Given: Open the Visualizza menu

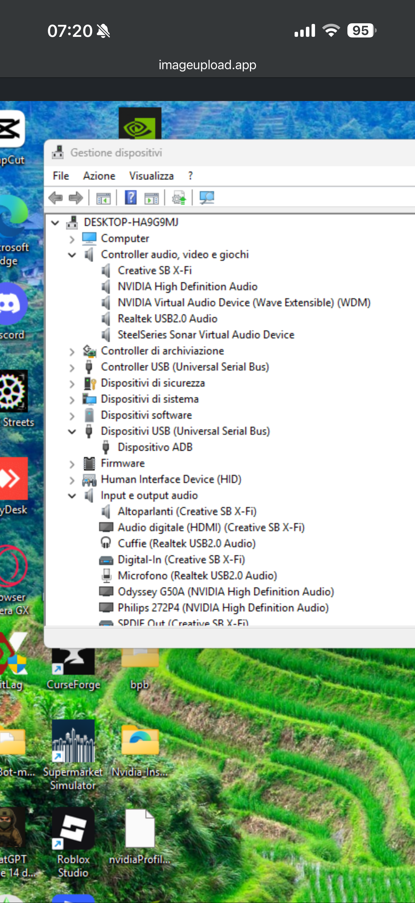Looking at the screenshot, I should pyautogui.click(x=152, y=176).
